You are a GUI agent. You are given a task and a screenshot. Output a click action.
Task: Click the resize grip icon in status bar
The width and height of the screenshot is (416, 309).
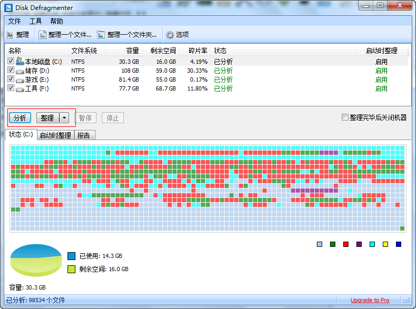coord(407,301)
